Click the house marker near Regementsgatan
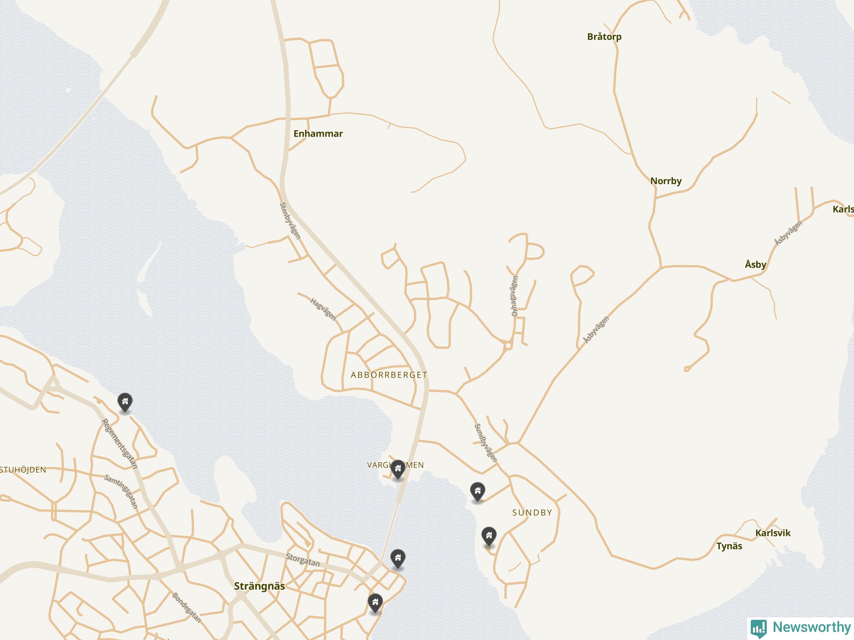The height and width of the screenshot is (640, 854). click(125, 402)
